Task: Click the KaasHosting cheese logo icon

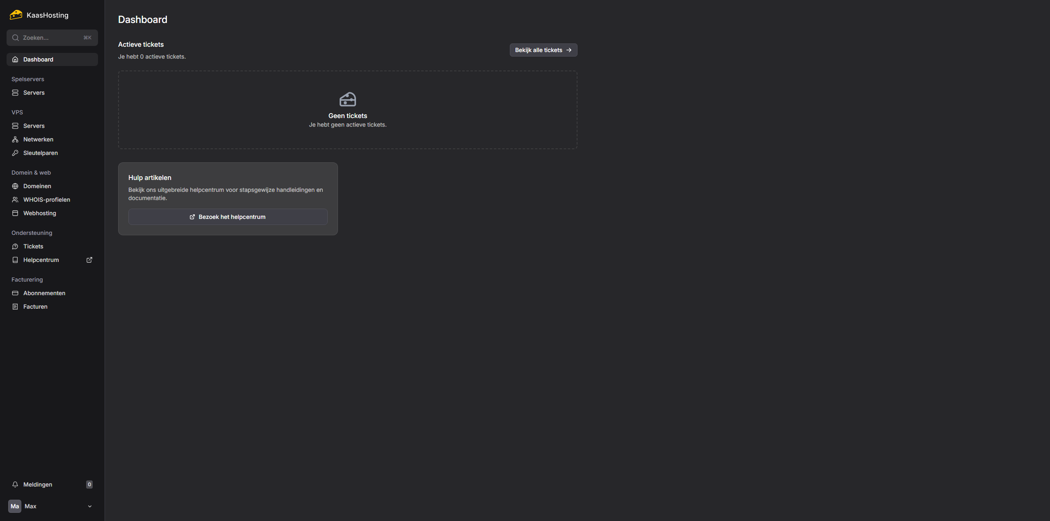Action: click(16, 15)
